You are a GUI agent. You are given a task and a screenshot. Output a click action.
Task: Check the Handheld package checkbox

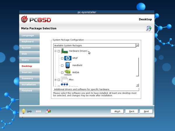pyautogui.click(x=62, y=65)
